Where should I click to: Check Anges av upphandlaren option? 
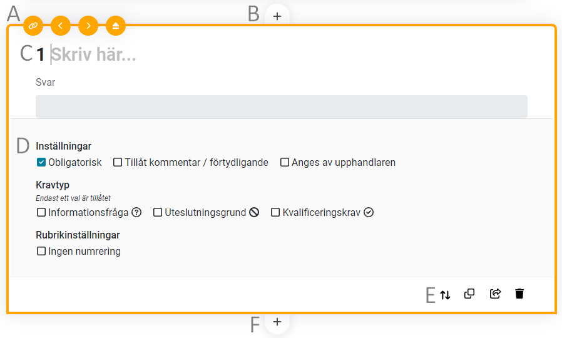tap(285, 163)
